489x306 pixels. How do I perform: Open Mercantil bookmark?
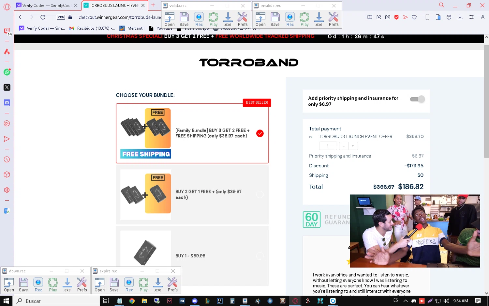point(132,28)
